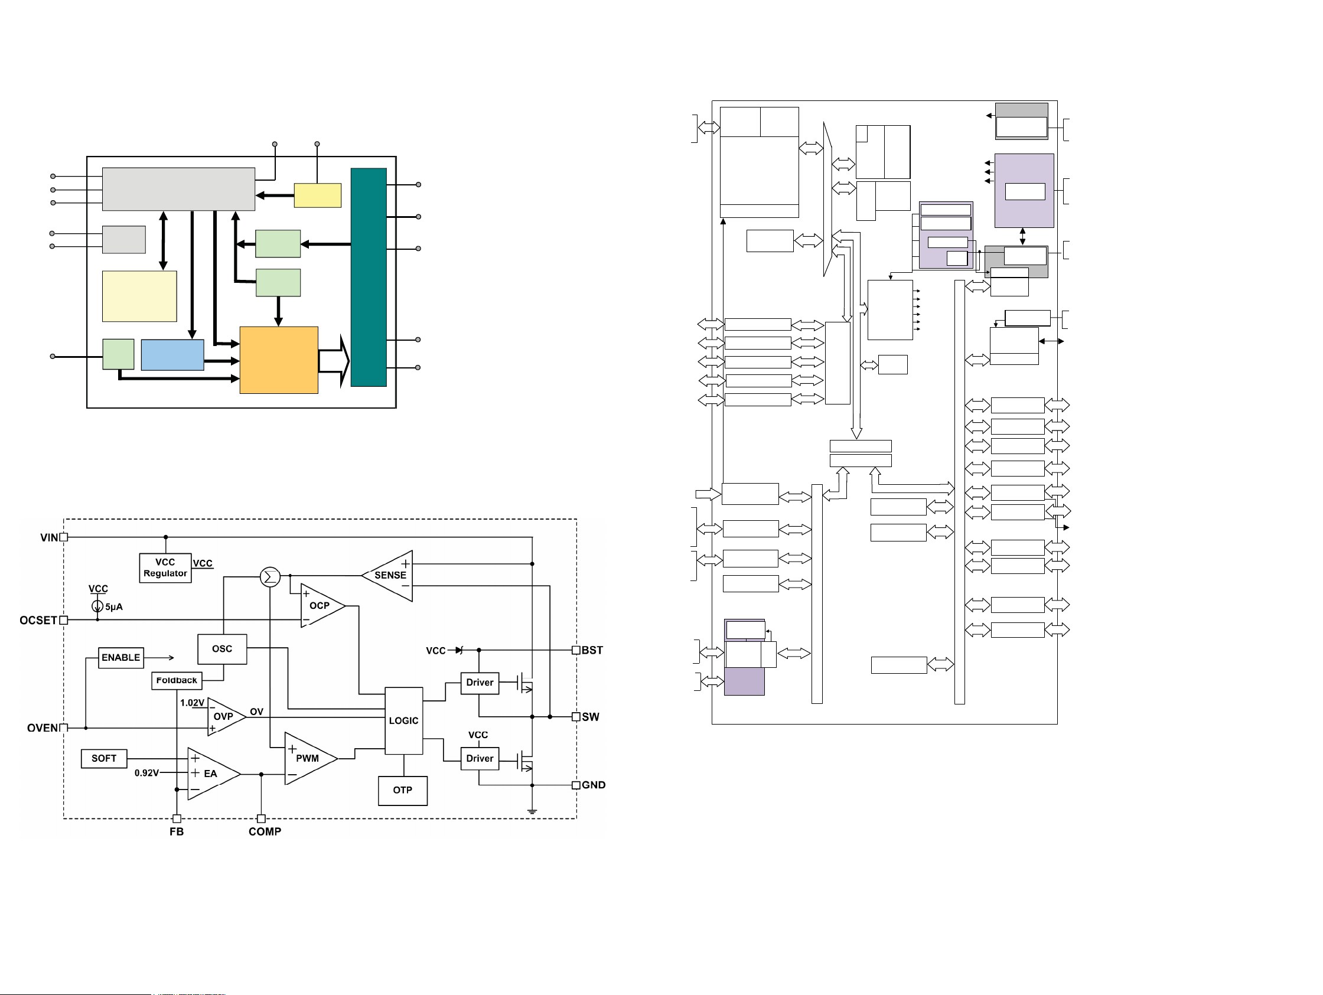Select the SOFT block
This screenshot has width=1323, height=995.
tap(104, 758)
